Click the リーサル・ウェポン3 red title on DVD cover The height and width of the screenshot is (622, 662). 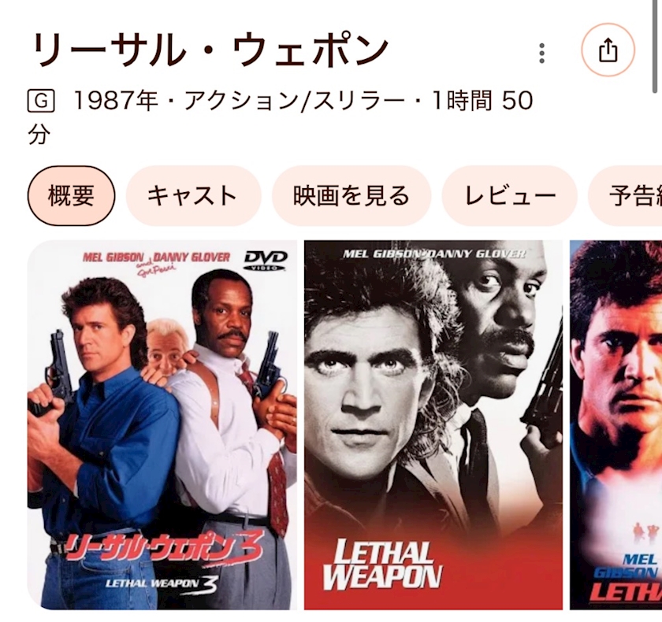[x=165, y=546]
